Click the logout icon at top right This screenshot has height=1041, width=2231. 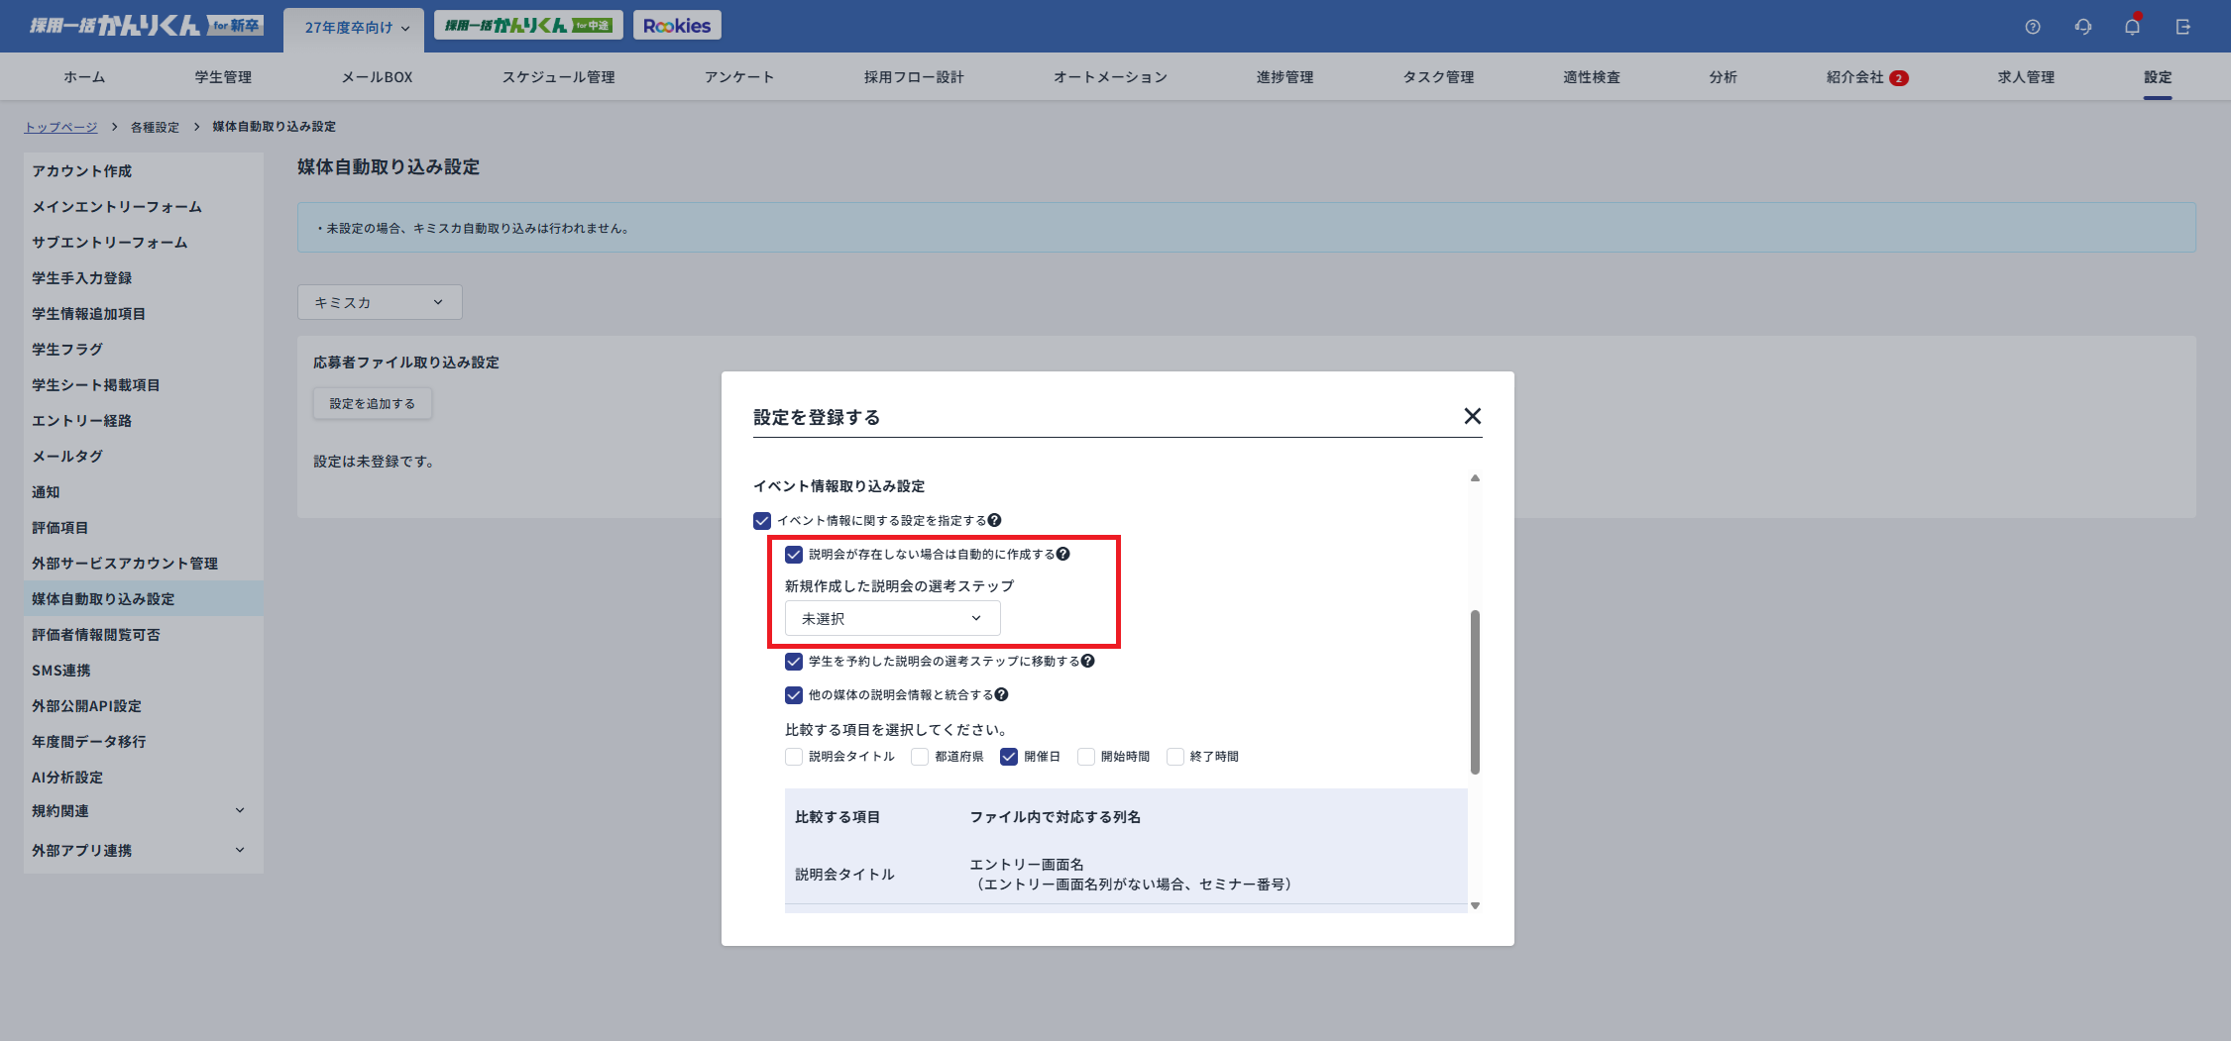[x=2182, y=27]
